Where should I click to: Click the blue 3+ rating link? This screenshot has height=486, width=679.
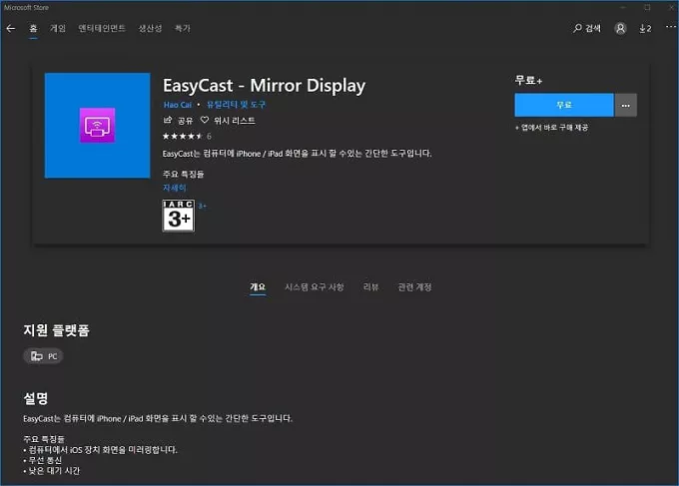[x=203, y=206]
